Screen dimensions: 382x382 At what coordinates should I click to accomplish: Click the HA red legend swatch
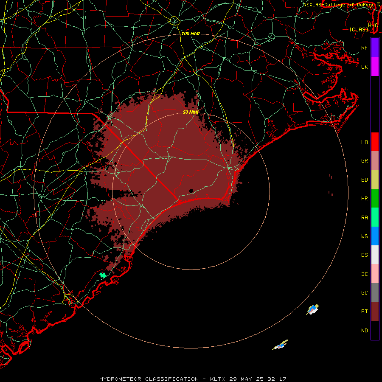[x=375, y=142]
